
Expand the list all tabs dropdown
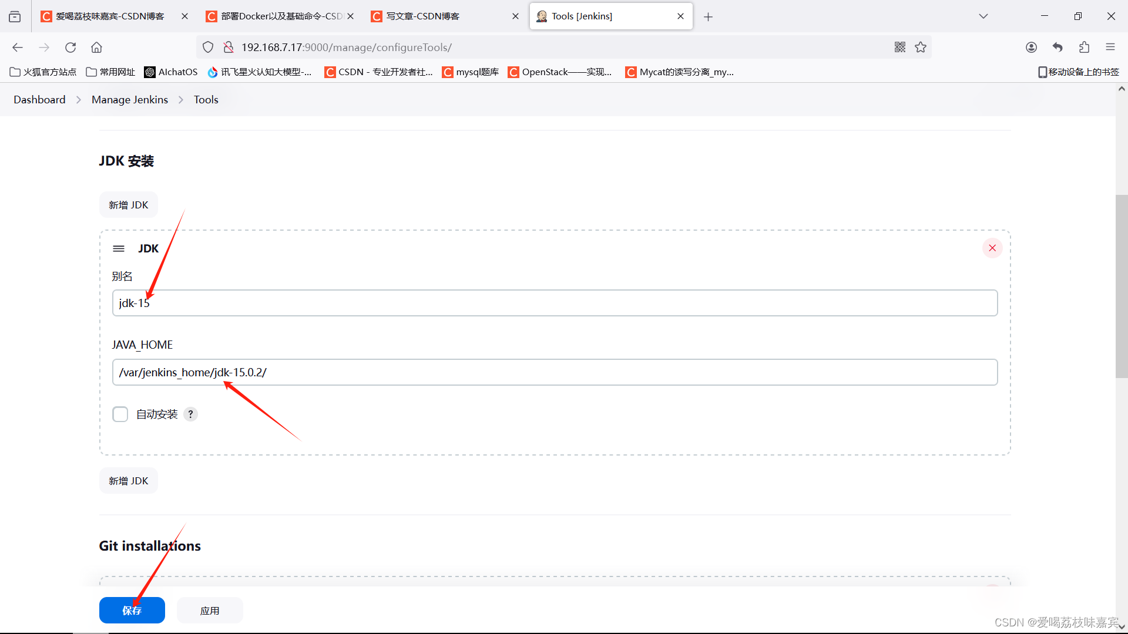[983, 16]
